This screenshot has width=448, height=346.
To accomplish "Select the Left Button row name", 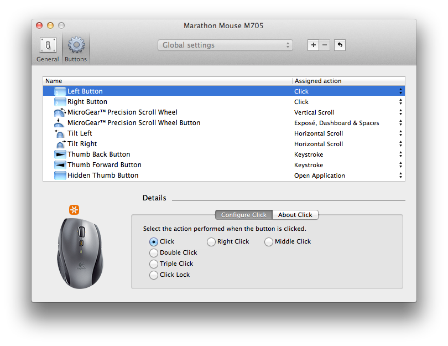I will pyautogui.click(x=85, y=91).
